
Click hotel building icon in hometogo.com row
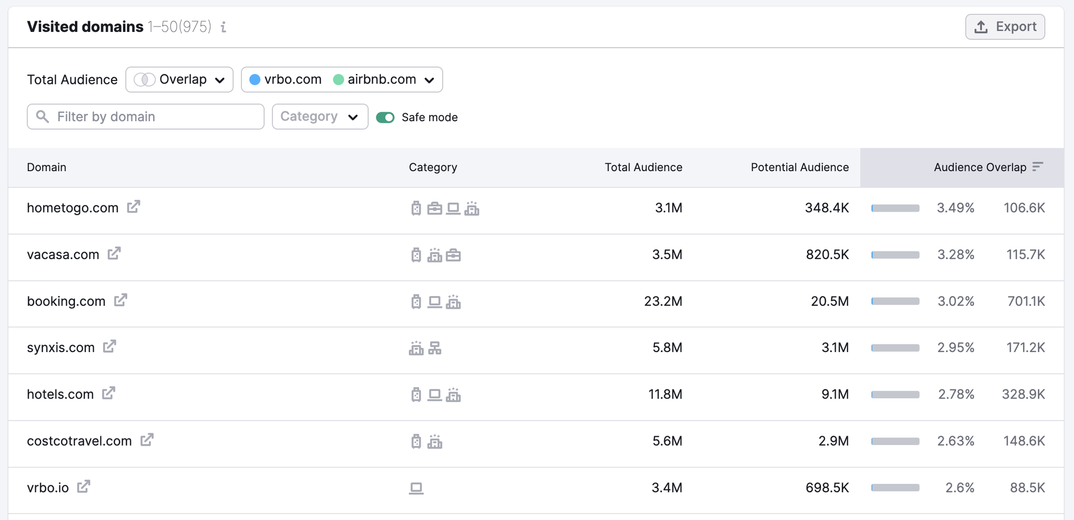(x=472, y=208)
